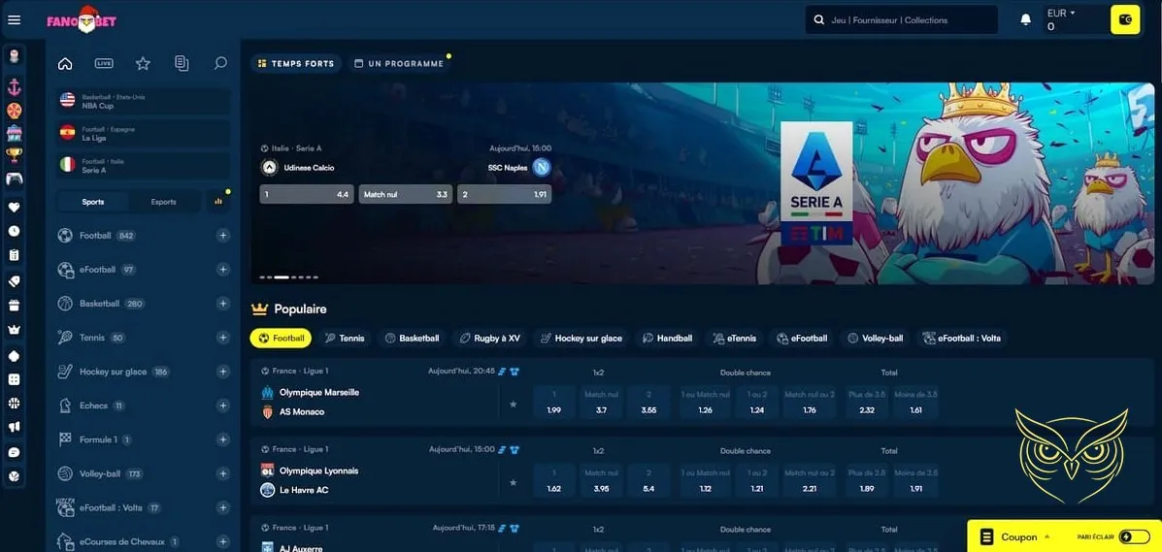Viewport: 1162px width, 552px height.
Task: Click stats icon for Lyonnais match
Action: tap(502, 450)
